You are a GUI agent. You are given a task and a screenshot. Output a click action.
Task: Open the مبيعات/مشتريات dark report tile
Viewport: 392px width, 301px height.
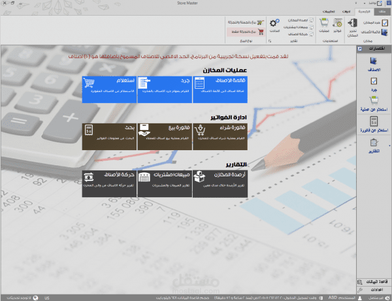click(165, 184)
